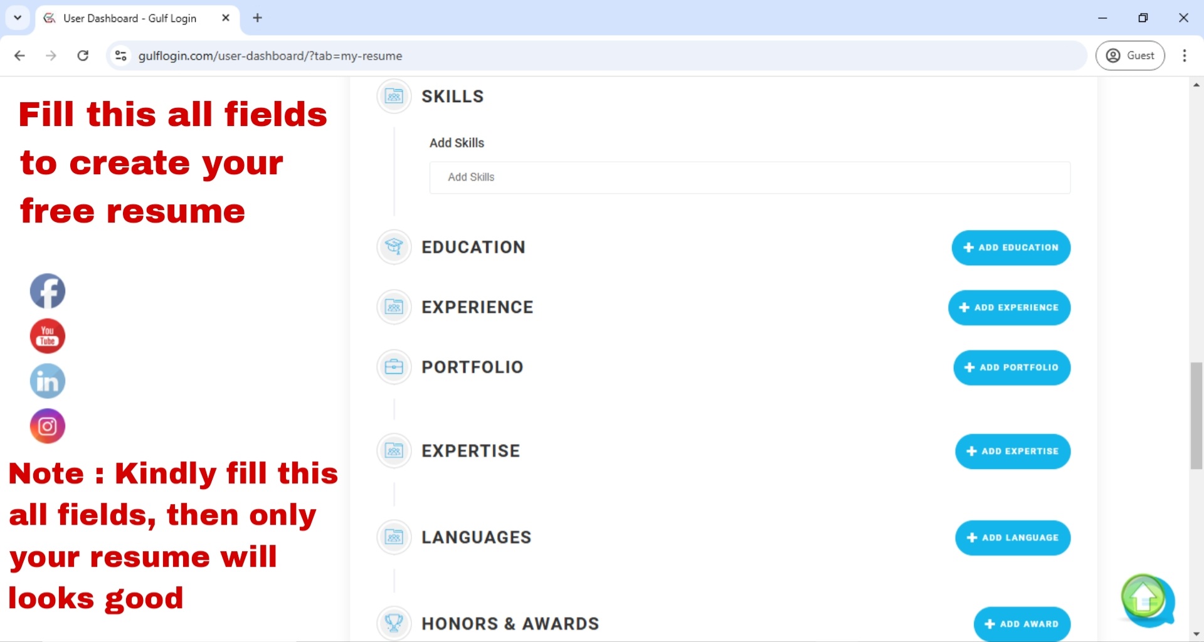Click the Honors & Awards trophy icon
This screenshot has width=1204, height=642.
(x=393, y=623)
